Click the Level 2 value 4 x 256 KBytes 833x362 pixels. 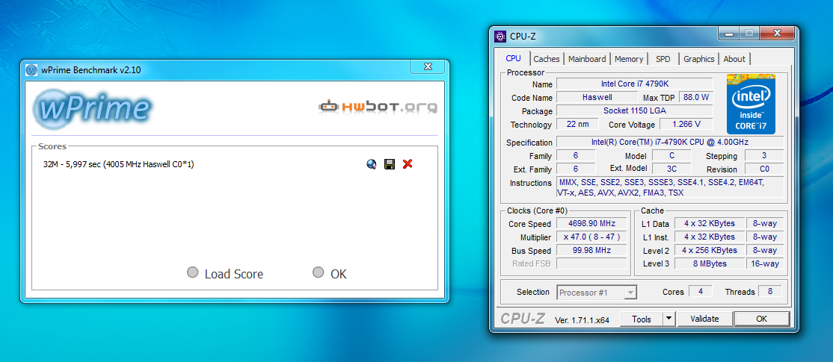(x=709, y=250)
